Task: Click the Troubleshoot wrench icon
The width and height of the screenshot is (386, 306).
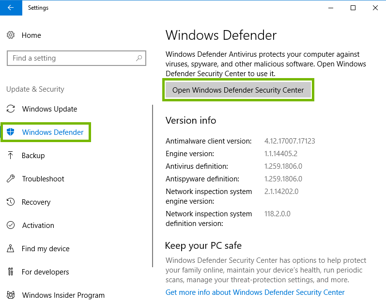Action: point(11,178)
